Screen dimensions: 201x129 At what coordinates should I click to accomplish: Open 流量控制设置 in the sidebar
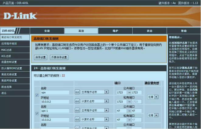point(15,62)
